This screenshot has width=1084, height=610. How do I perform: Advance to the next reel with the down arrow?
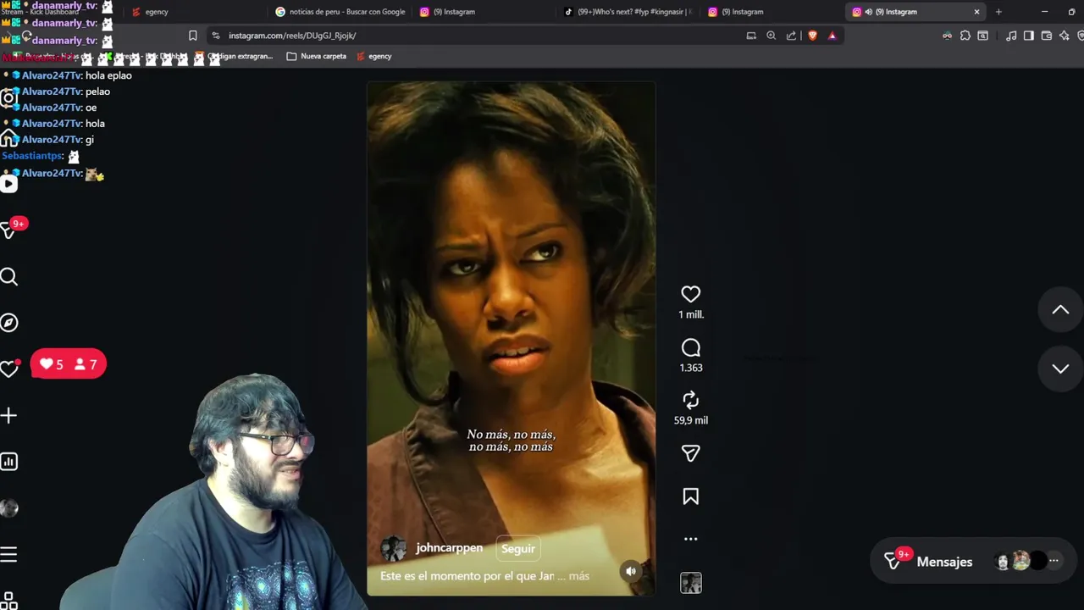[1060, 369]
